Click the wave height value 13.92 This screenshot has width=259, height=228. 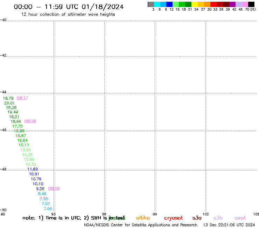click(x=26, y=150)
